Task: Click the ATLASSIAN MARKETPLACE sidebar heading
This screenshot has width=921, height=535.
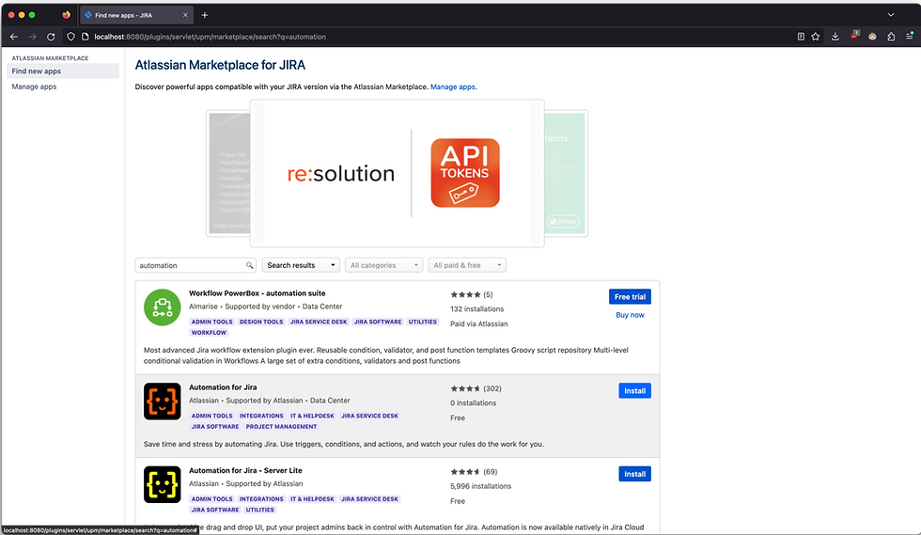Action: (x=50, y=58)
